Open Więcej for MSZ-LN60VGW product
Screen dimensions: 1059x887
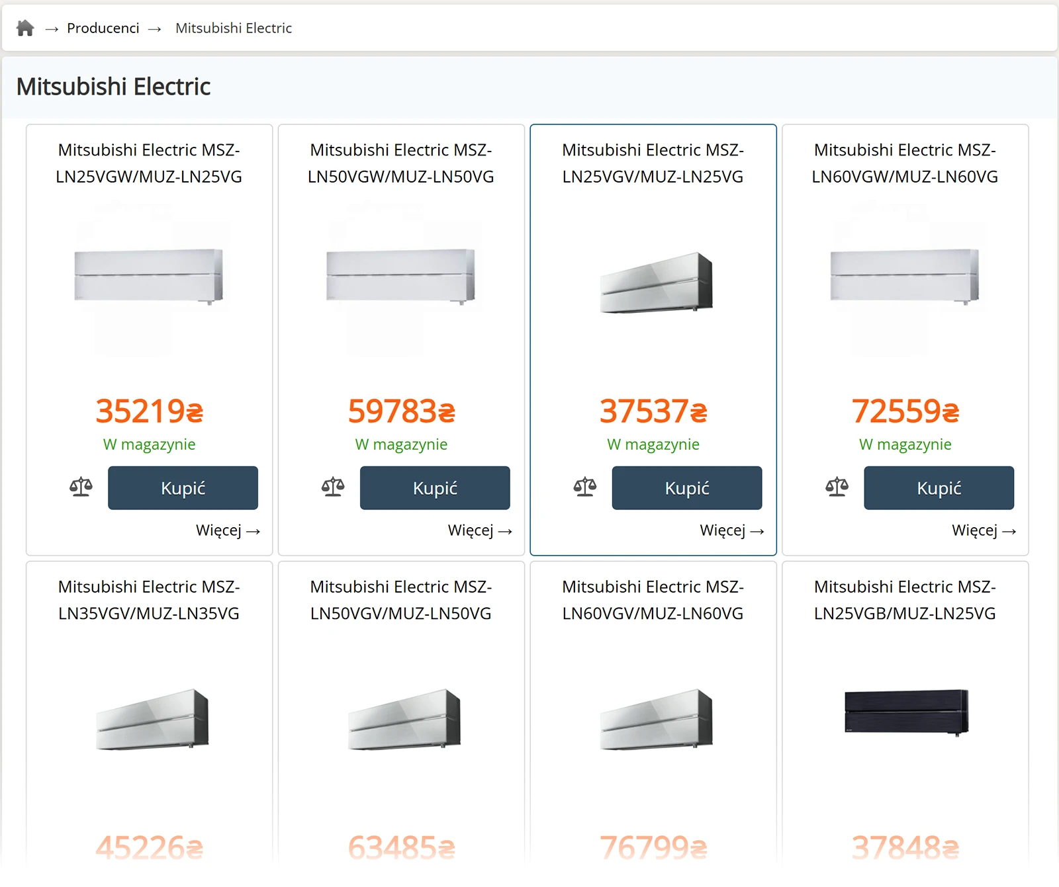click(984, 530)
